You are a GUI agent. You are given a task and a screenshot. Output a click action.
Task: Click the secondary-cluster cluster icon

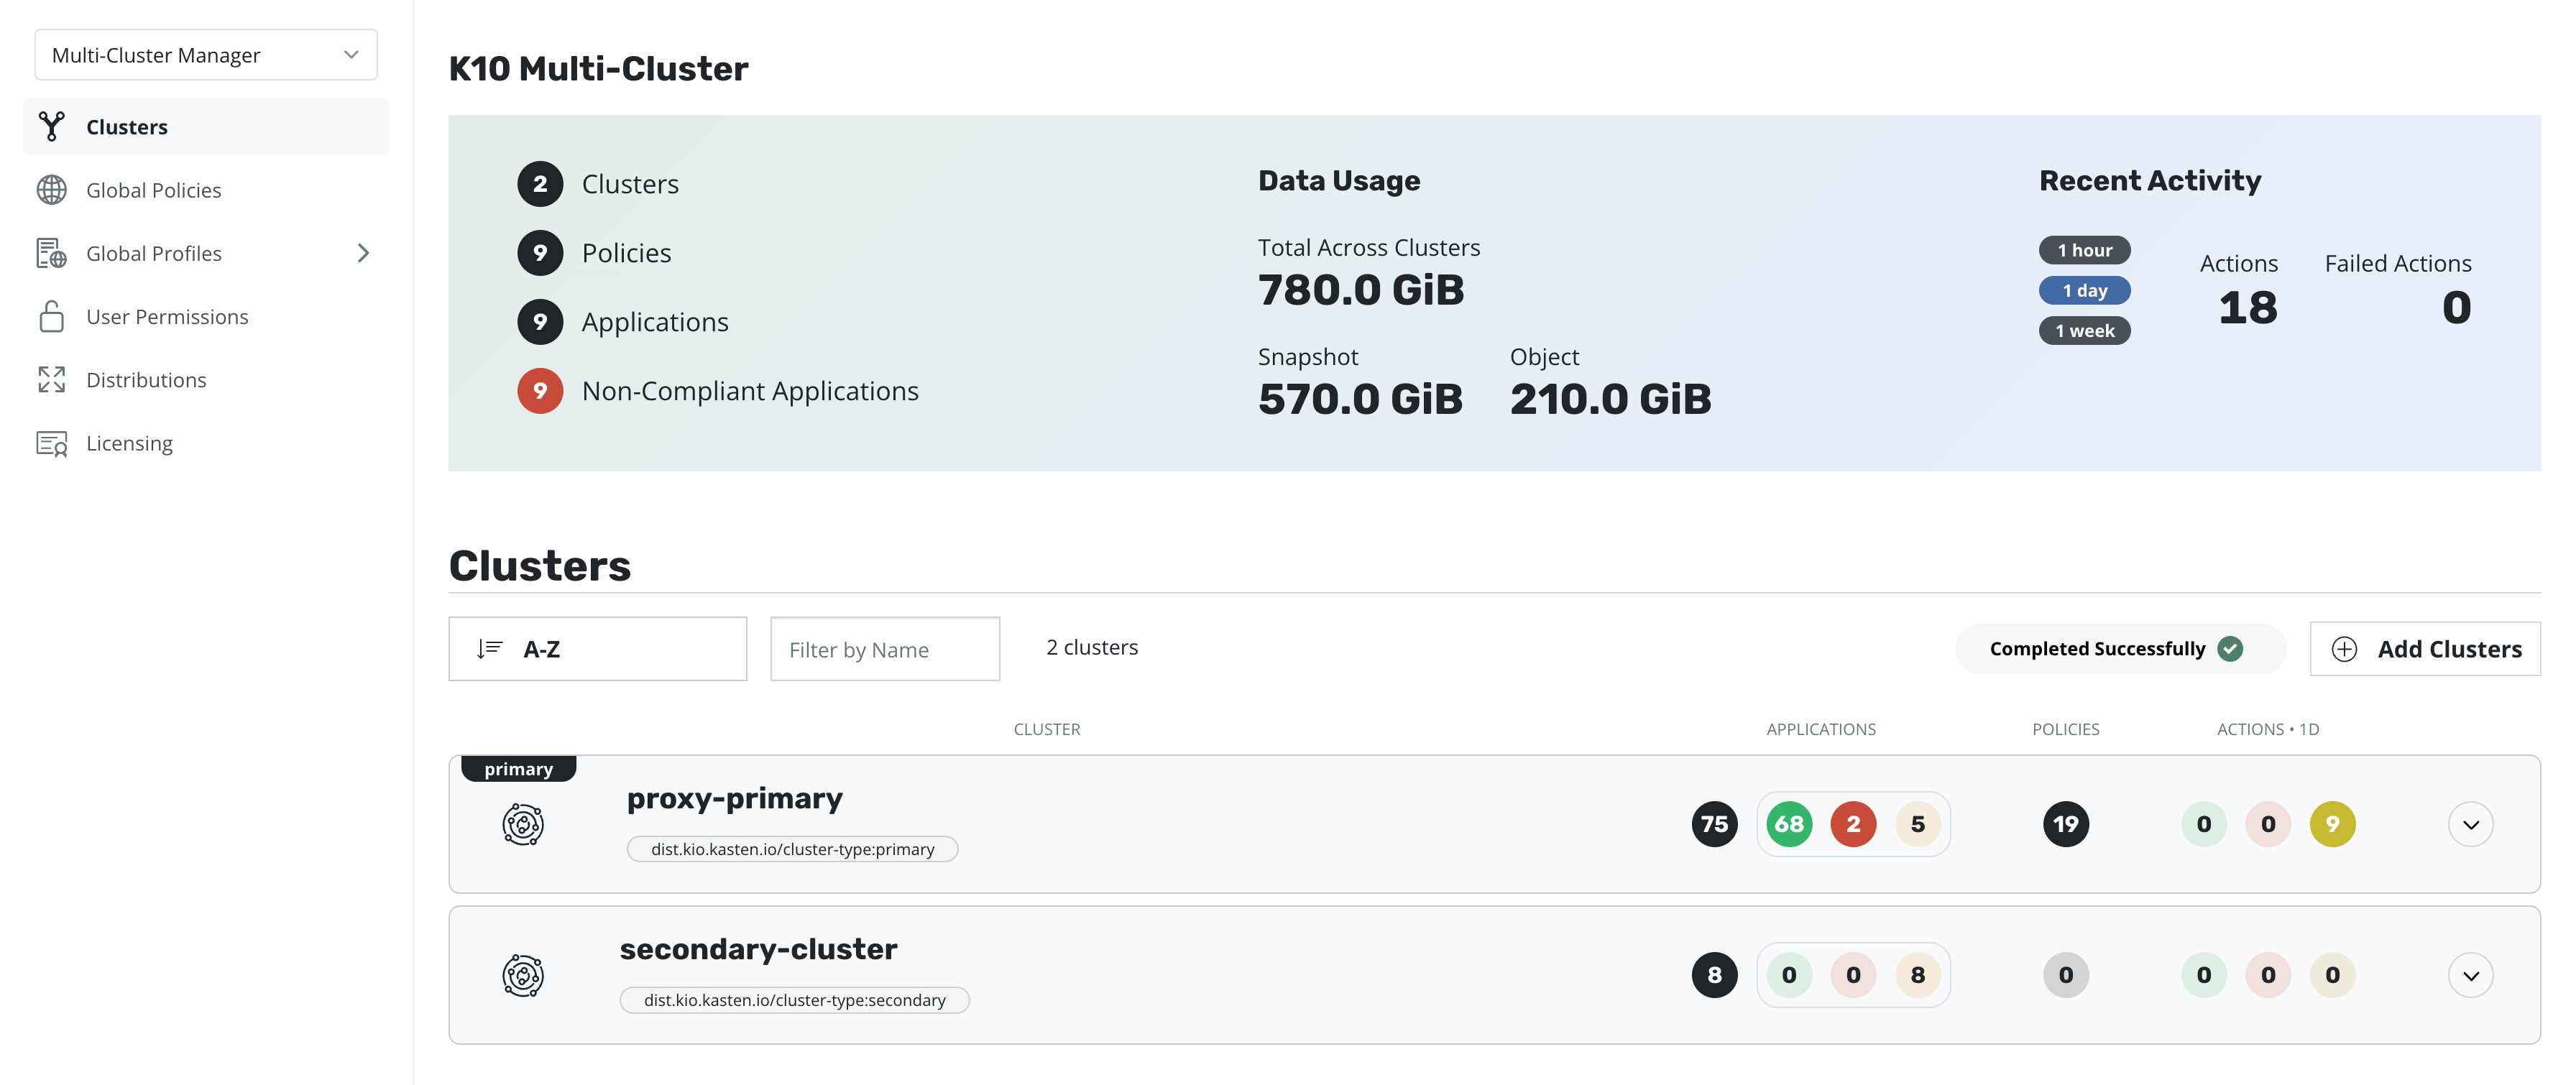pyautogui.click(x=522, y=976)
